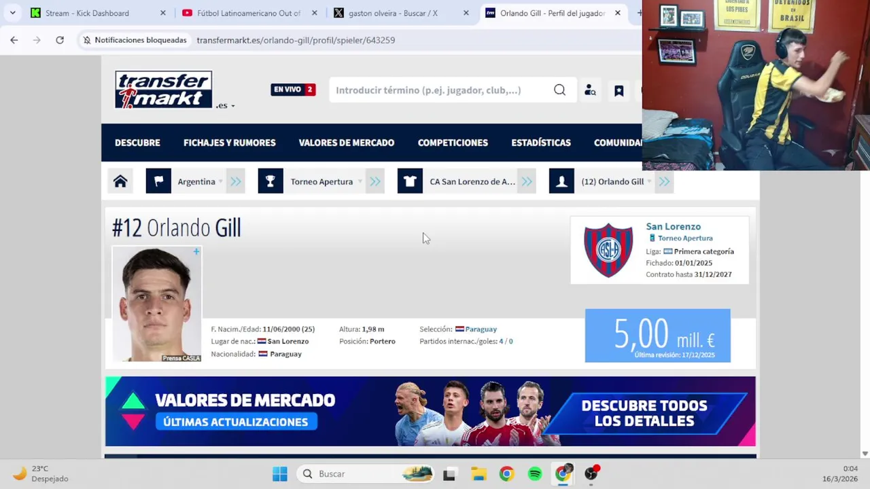
Task: Open the COMPETICIONES menu
Action: pos(453,143)
